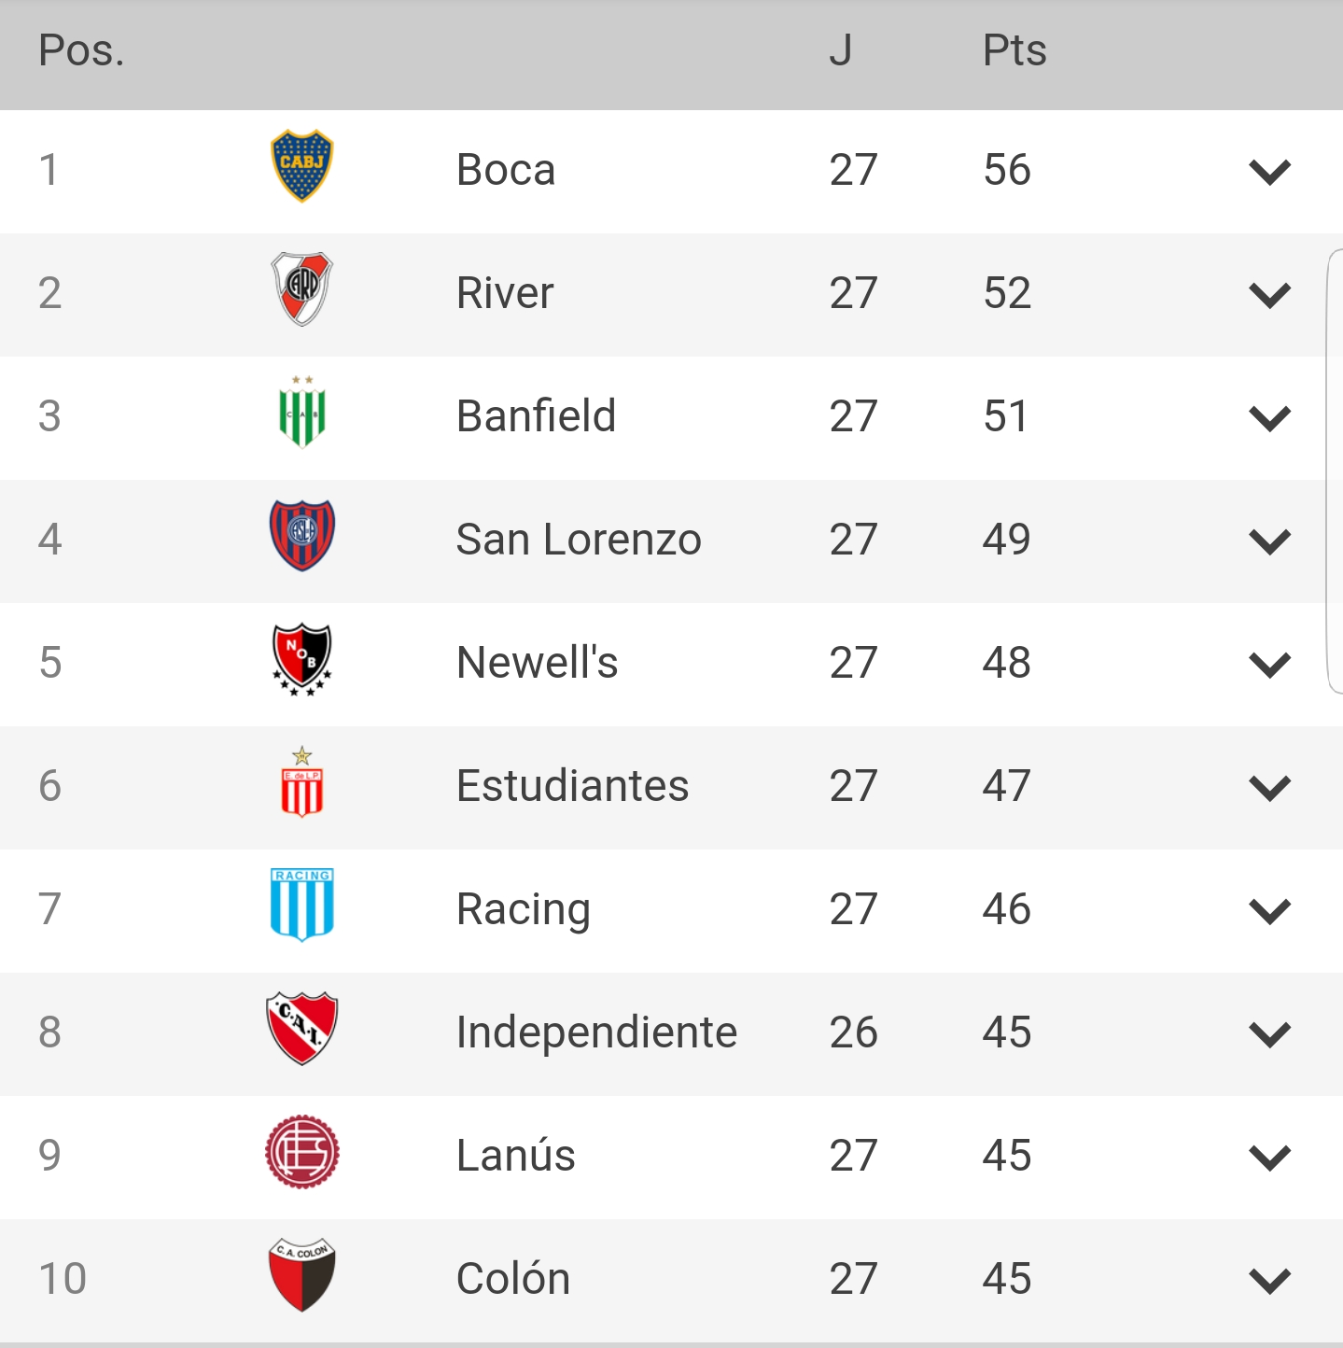
Task: Click the Independiente red shield icon
Action: (301, 1029)
